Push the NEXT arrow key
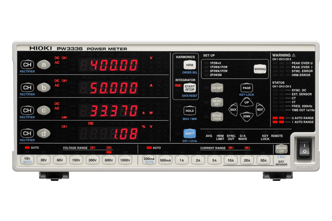This screenshot has width=332, height=221. click(260, 110)
